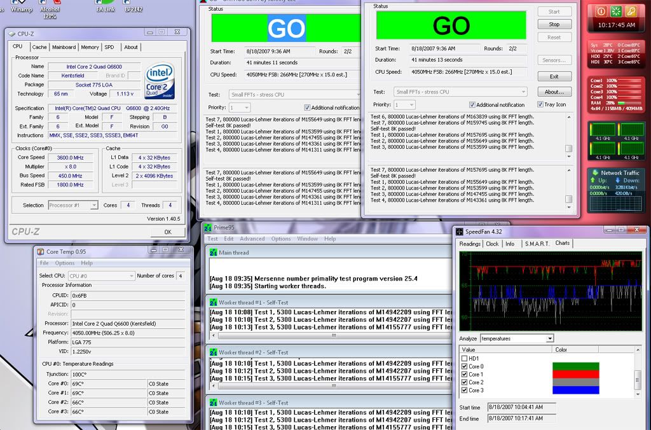The width and height of the screenshot is (651, 430).
Task: Click the Worker thread #1 window icon
Action: pyautogui.click(x=214, y=302)
